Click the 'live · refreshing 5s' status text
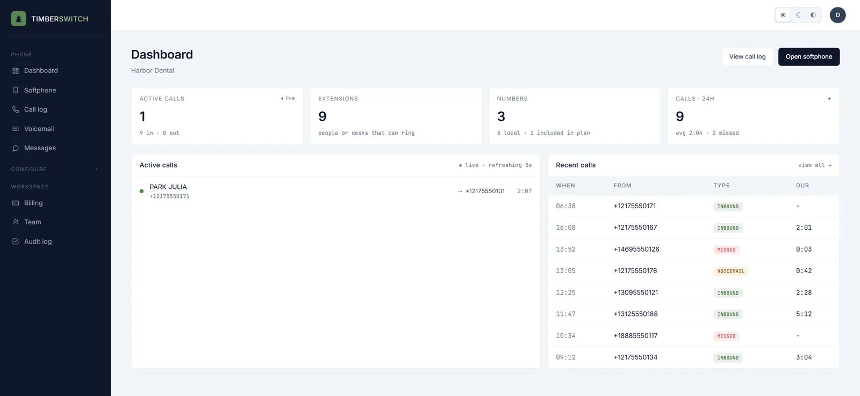Image resolution: width=860 pixels, height=396 pixels. pos(495,165)
